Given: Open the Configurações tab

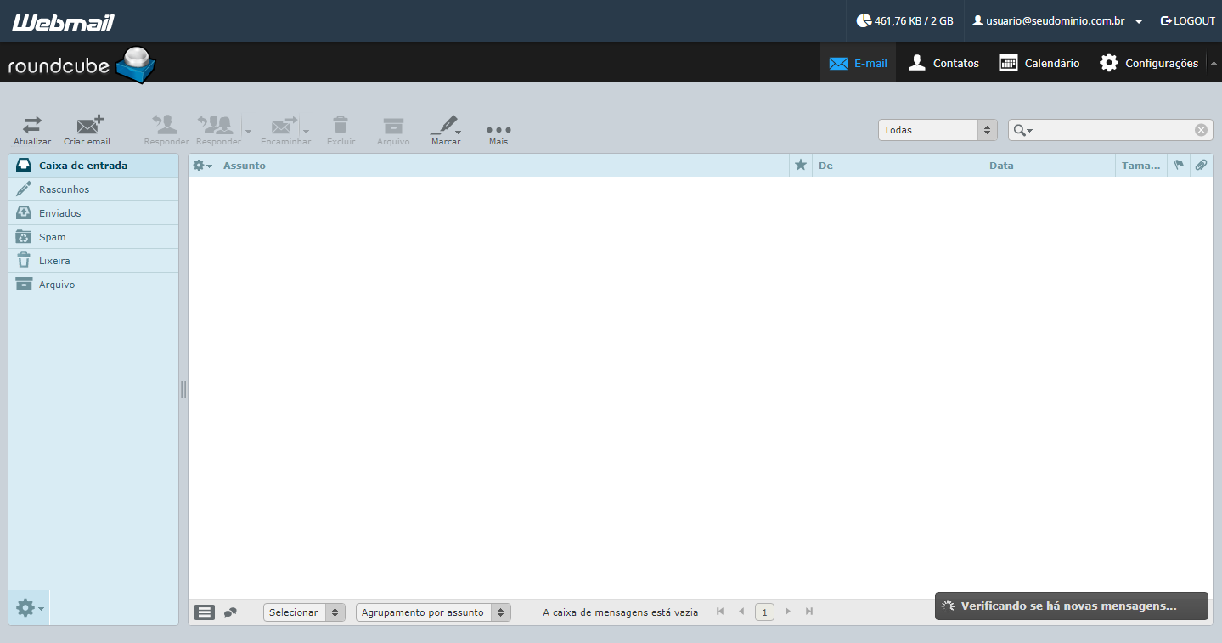Looking at the screenshot, I should click(1149, 63).
